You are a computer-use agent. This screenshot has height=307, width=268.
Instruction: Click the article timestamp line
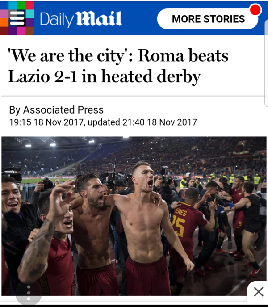tap(103, 122)
